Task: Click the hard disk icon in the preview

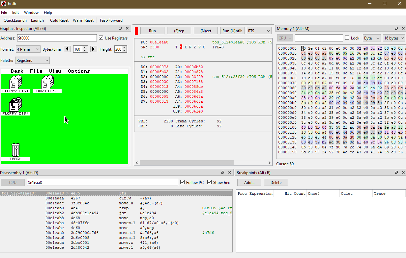Action: tap(47, 82)
